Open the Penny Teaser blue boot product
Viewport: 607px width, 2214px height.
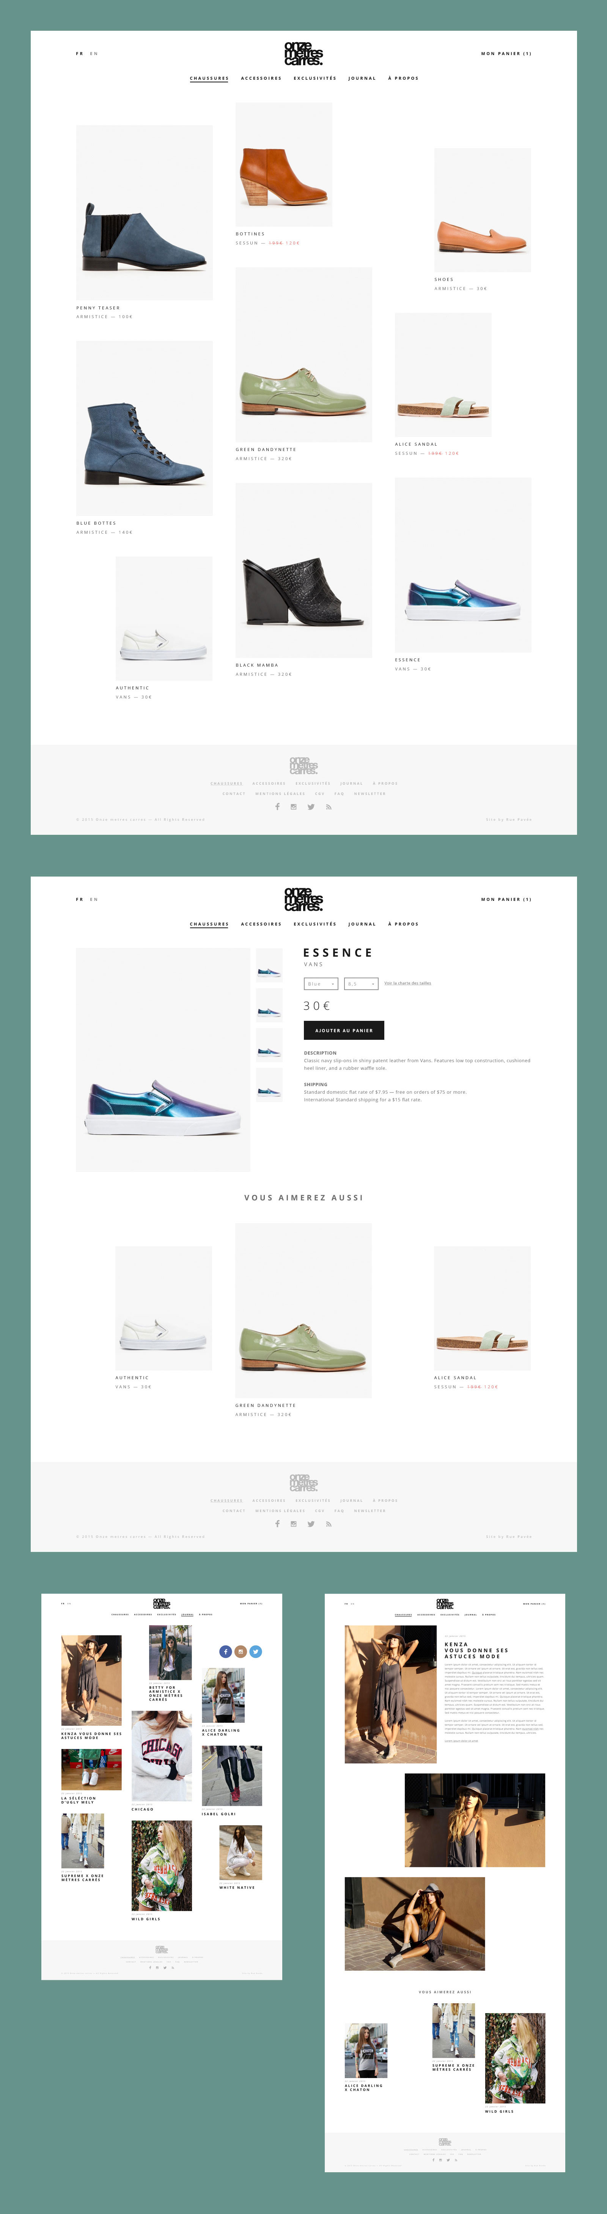(144, 212)
